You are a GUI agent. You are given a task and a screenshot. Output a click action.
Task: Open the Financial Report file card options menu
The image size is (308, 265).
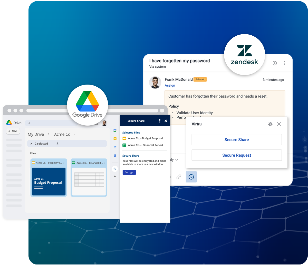(105, 163)
